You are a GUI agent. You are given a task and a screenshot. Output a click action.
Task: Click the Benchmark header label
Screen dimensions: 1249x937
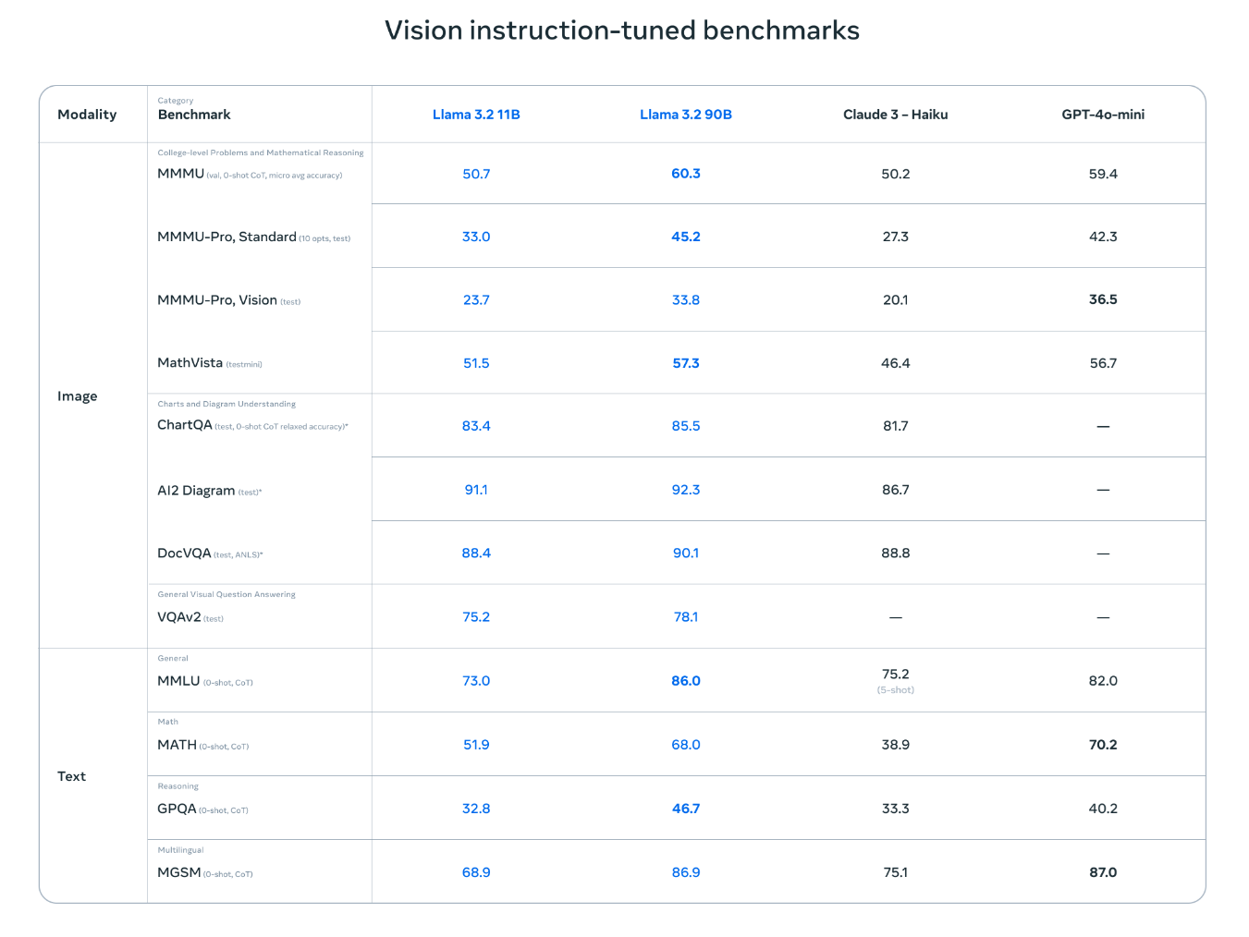(x=194, y=115)
